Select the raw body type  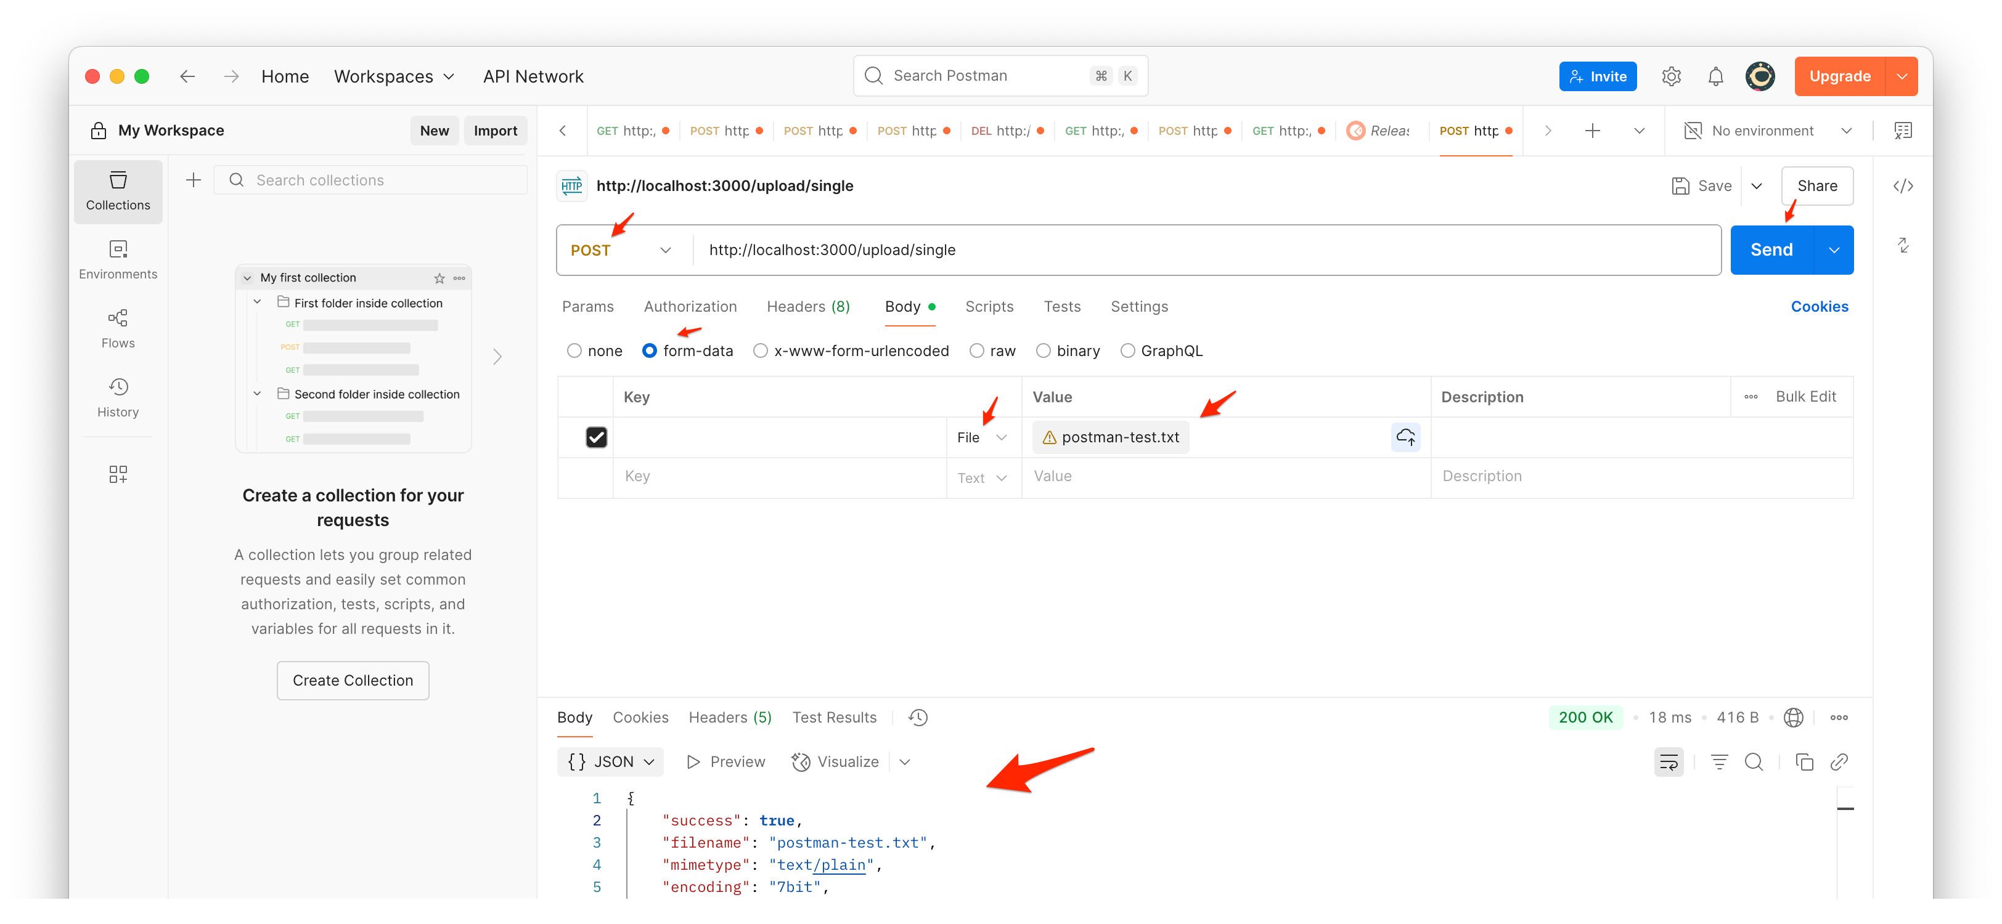(x=976, y=350)
